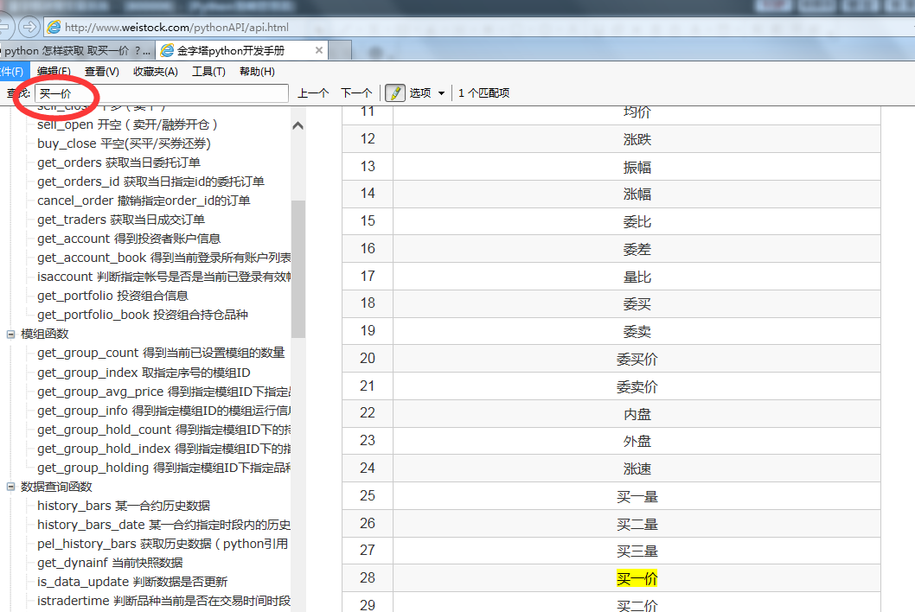Open get_portfolio_book 投资组合持仓品种 link

(143, 315)
